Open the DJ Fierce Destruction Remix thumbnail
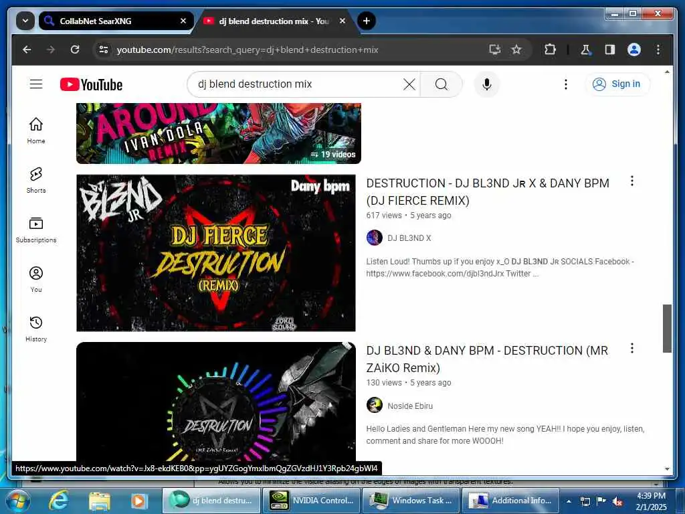Viewport: 685px width, 514px height. (x=216, y=253)
